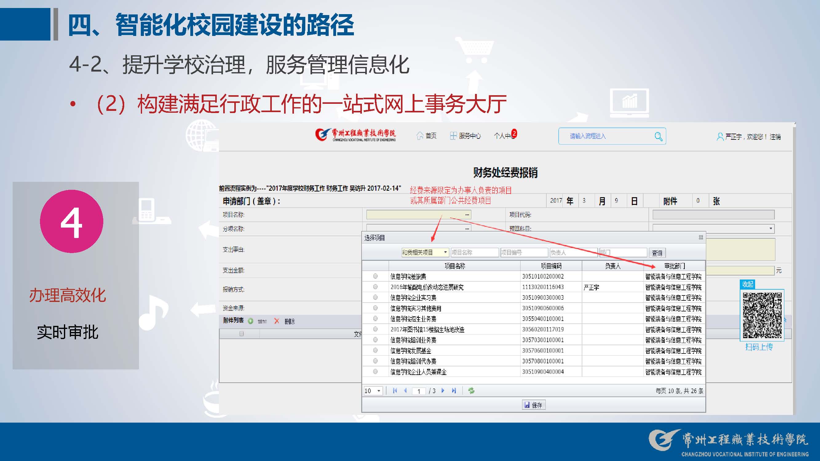Select radio for 2016年输配电价改动态进展研究
This screenshot has width=820, height=461.
click(x=375, y=287)
